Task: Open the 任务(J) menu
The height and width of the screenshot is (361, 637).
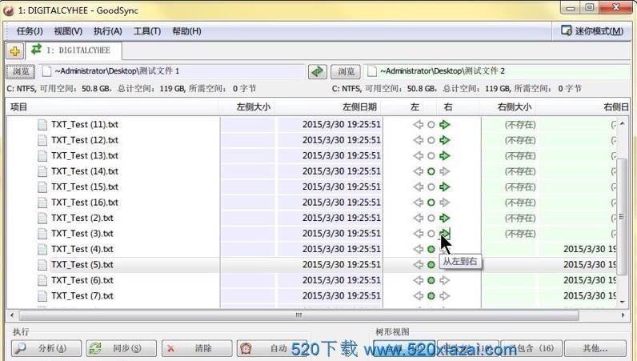Action: 30,31
